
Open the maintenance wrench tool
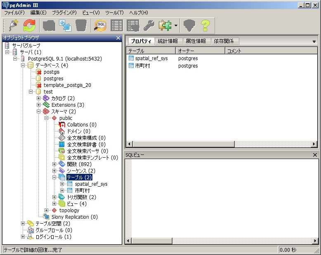coord(149,26)
